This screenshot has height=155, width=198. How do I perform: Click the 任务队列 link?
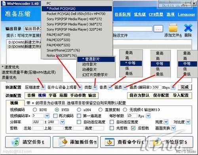click(122, 14)
